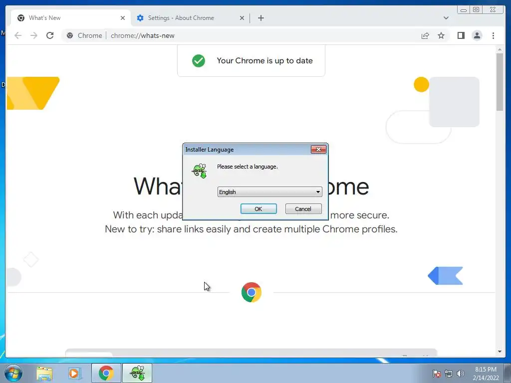Click the scrollbar up arrow
Image resolution: width=511 pixels, height=383 pixels.
tap(500, 49)
